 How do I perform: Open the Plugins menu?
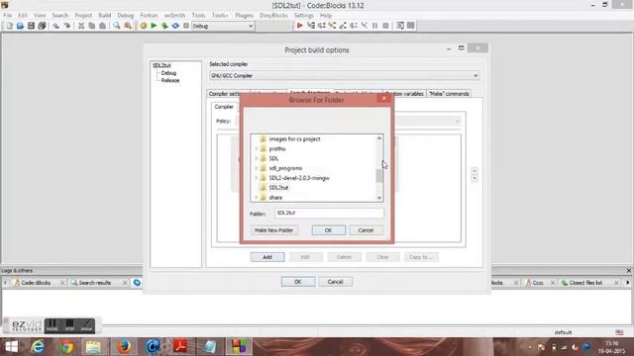(x=245, y=16)
